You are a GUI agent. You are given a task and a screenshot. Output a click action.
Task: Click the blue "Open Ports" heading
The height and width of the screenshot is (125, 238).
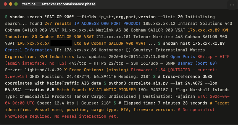coord(183,56)
